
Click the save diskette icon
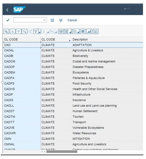(52, 20)
